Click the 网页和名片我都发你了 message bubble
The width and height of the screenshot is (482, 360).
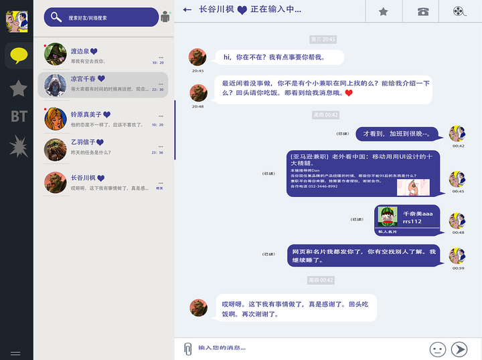click(364, 255)
